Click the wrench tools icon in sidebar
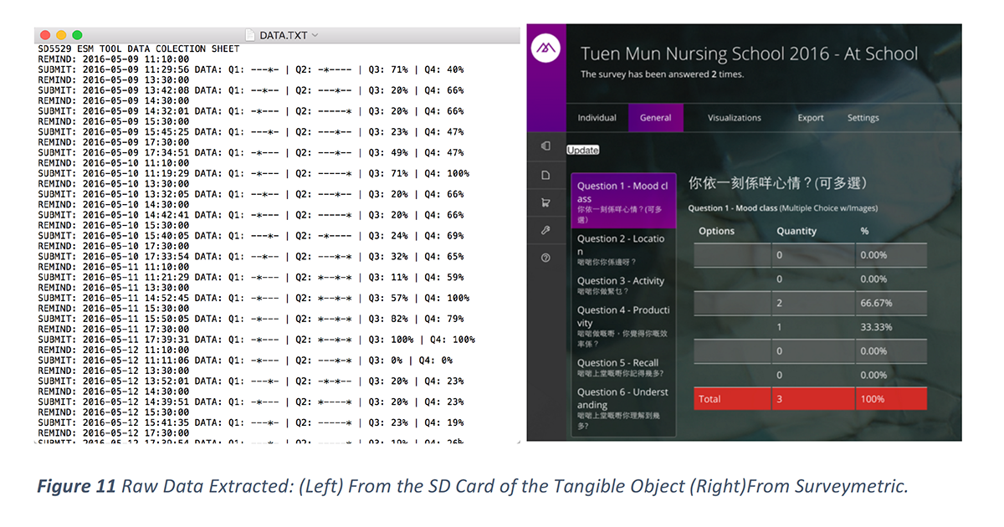The height and width of the screenshot is (527, 1004). pyautogui.click(x=546, y=230)
